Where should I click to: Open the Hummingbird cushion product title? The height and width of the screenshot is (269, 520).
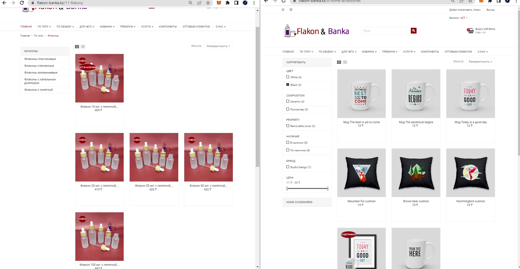coord(471,201)
